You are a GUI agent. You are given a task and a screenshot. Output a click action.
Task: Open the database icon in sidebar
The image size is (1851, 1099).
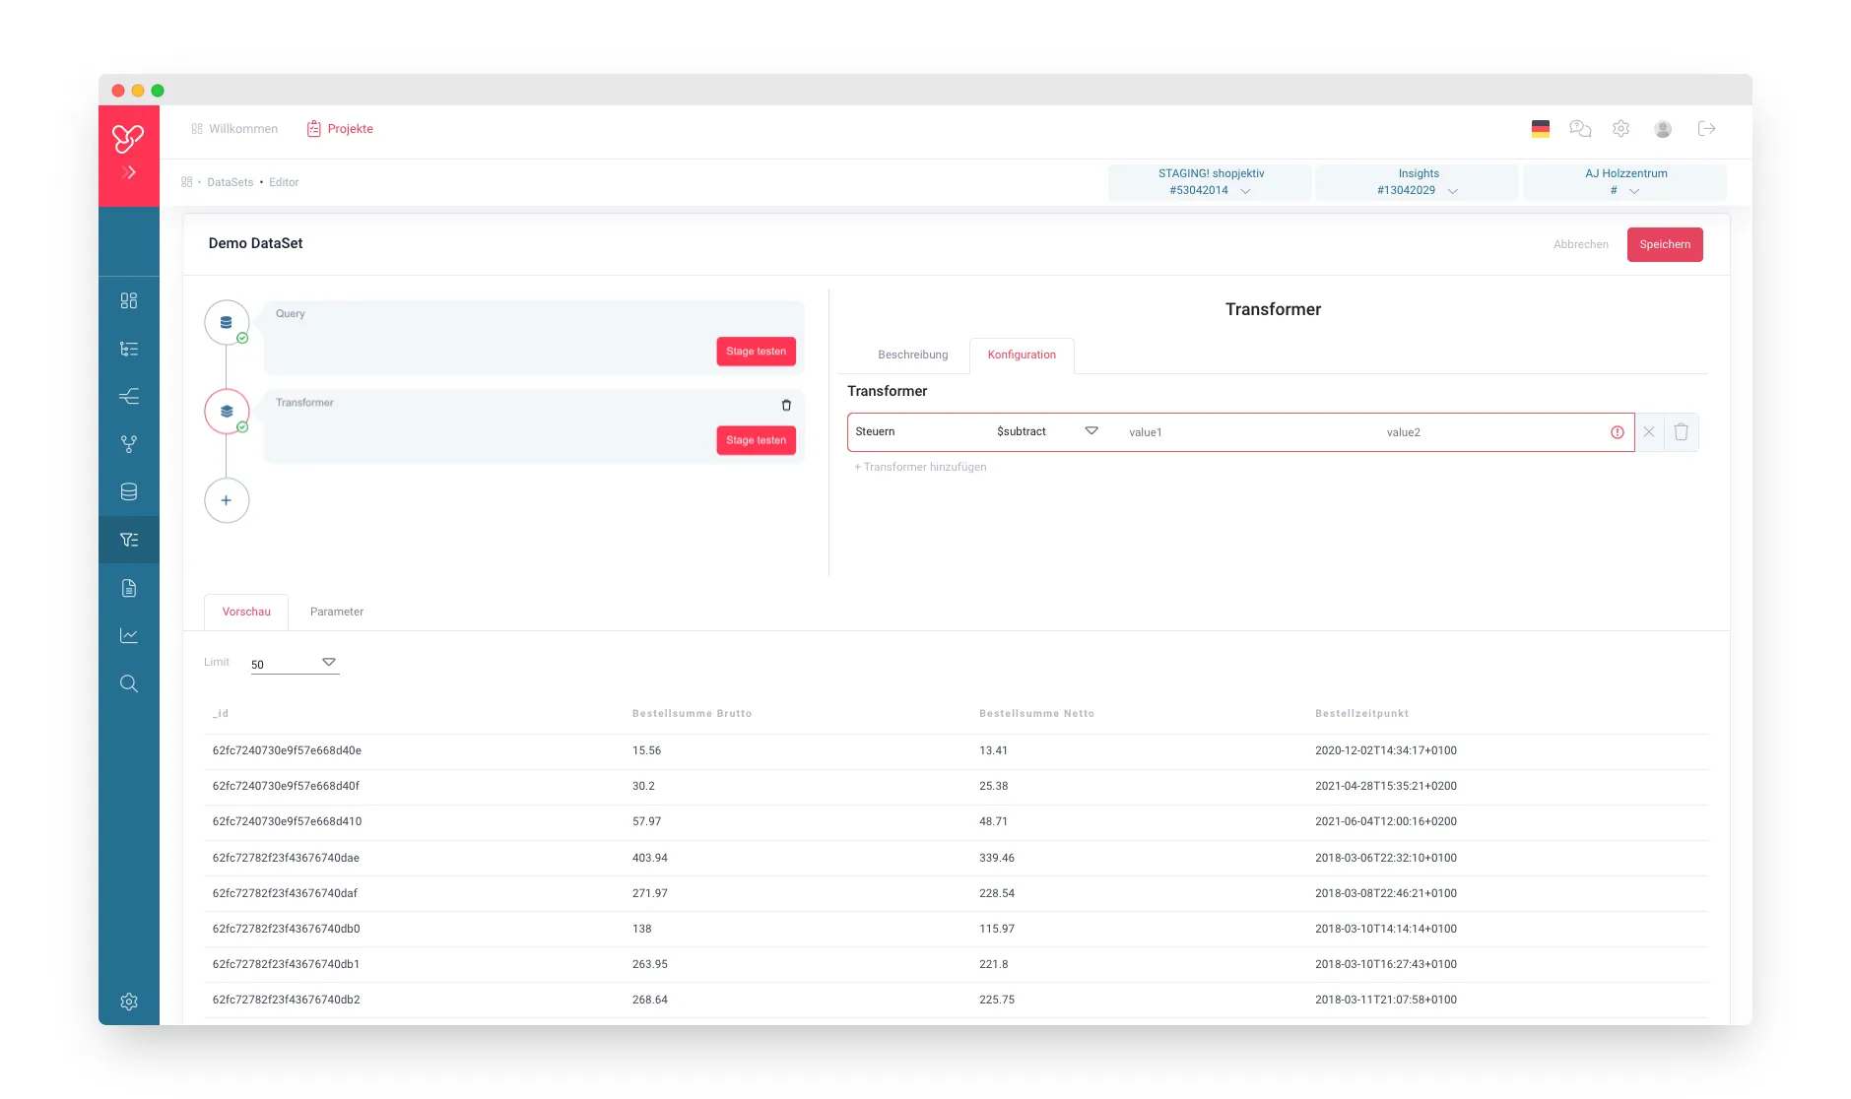pyautogui.click(x=129, y=491)
